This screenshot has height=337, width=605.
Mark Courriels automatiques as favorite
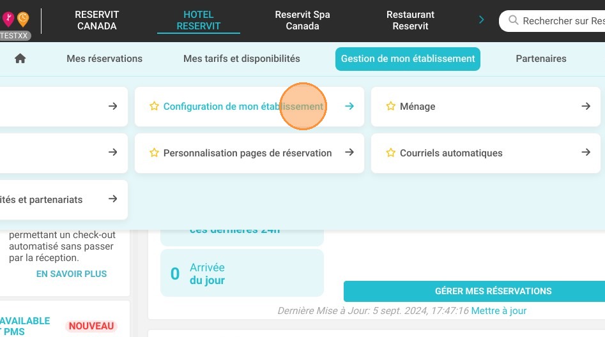click(390, 153)
